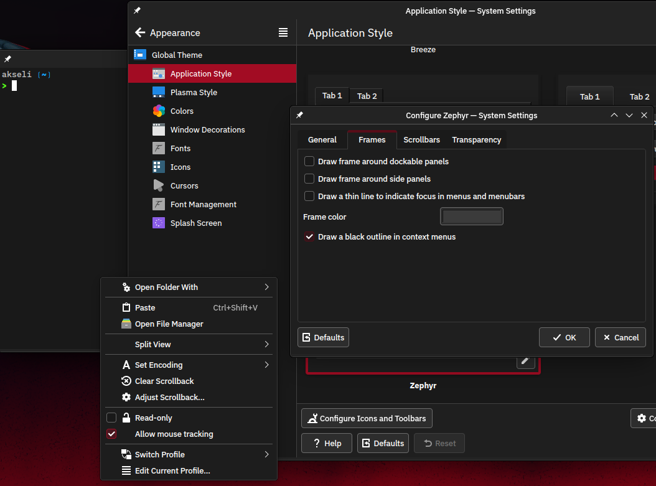Pick a Frame color swatch
The image size is (656, 486).
(x=472, y=217)
